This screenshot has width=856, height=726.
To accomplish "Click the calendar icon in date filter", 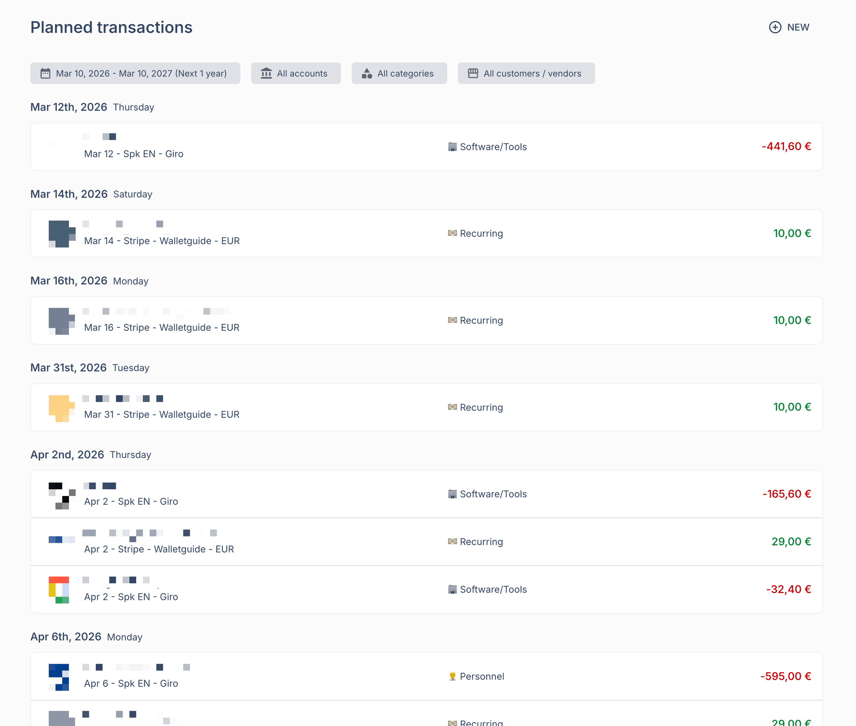I will [45, 73].
